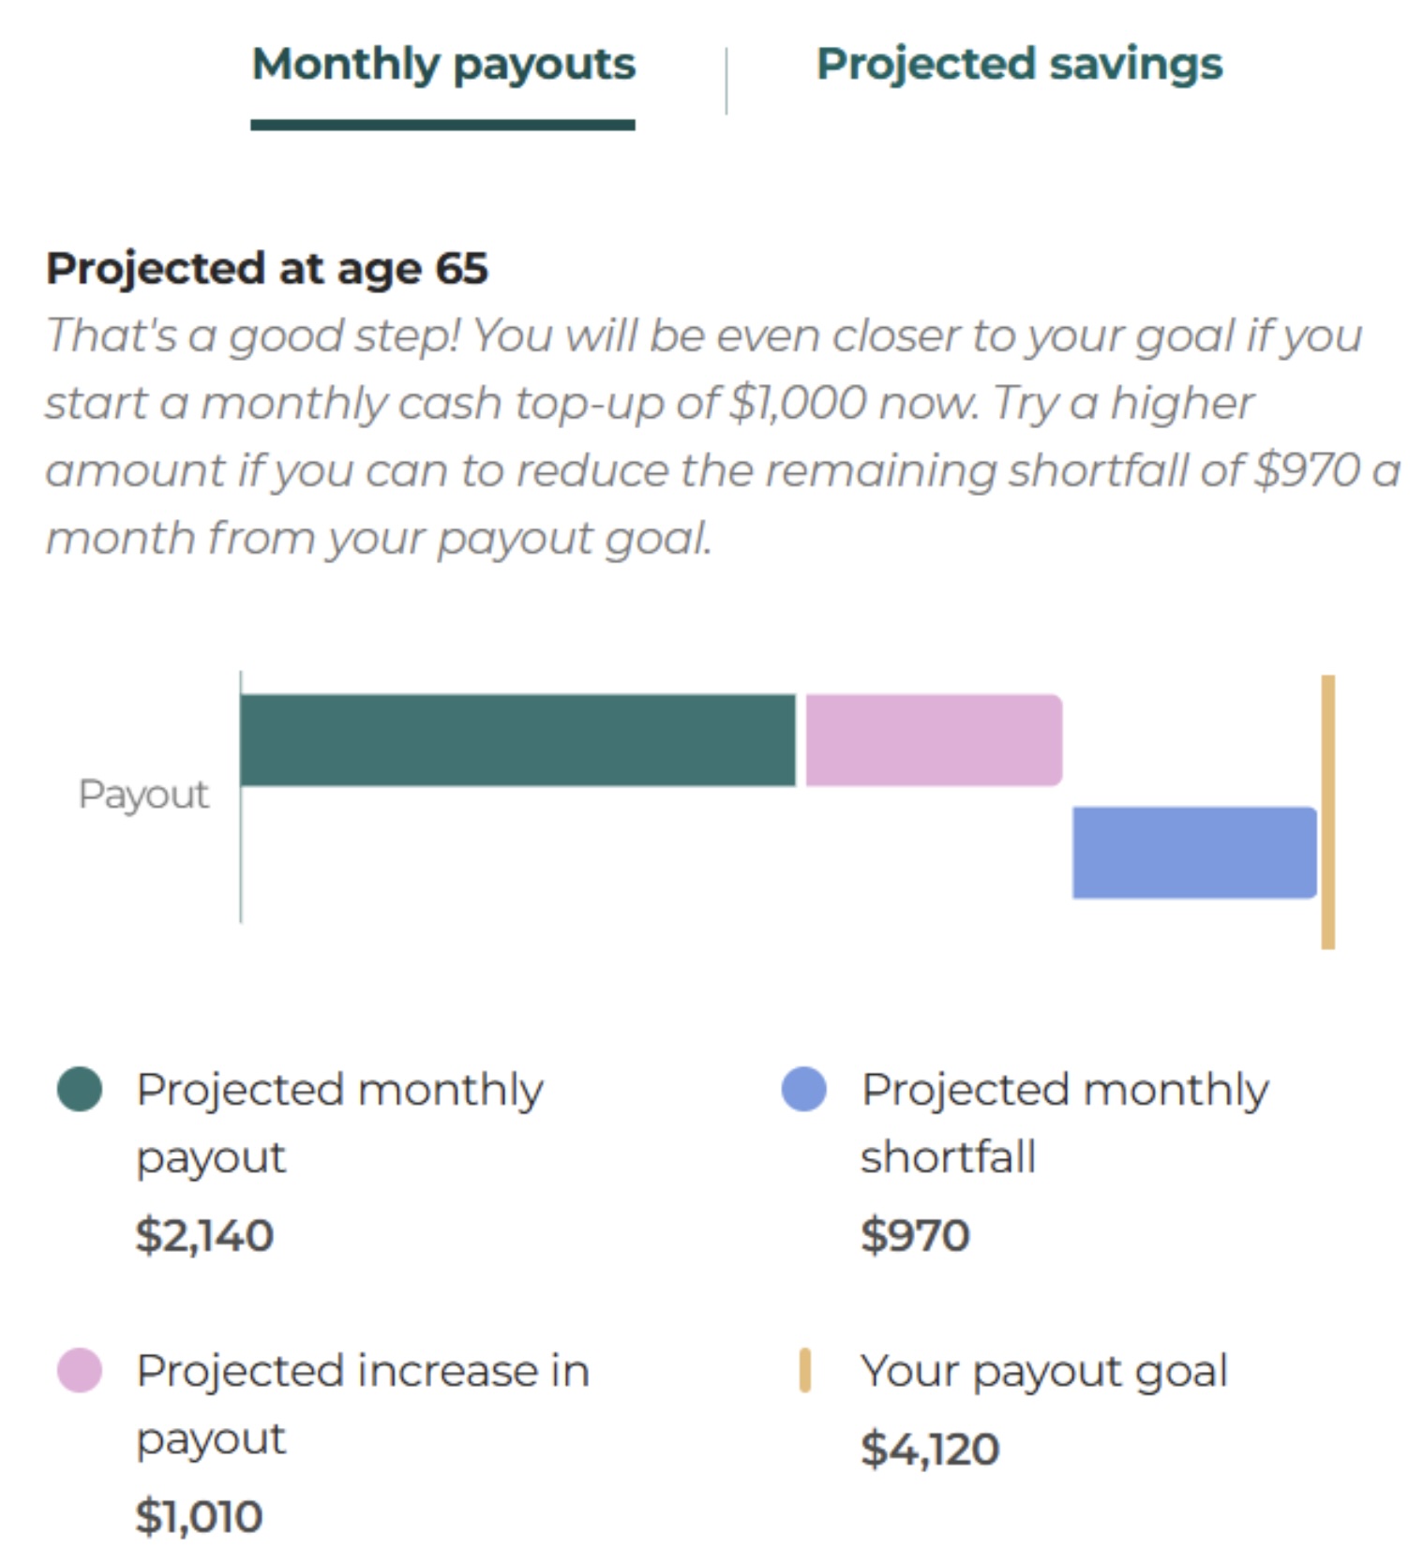
Task: Click the pink increase legend dot
Action: click(80, 1370)
